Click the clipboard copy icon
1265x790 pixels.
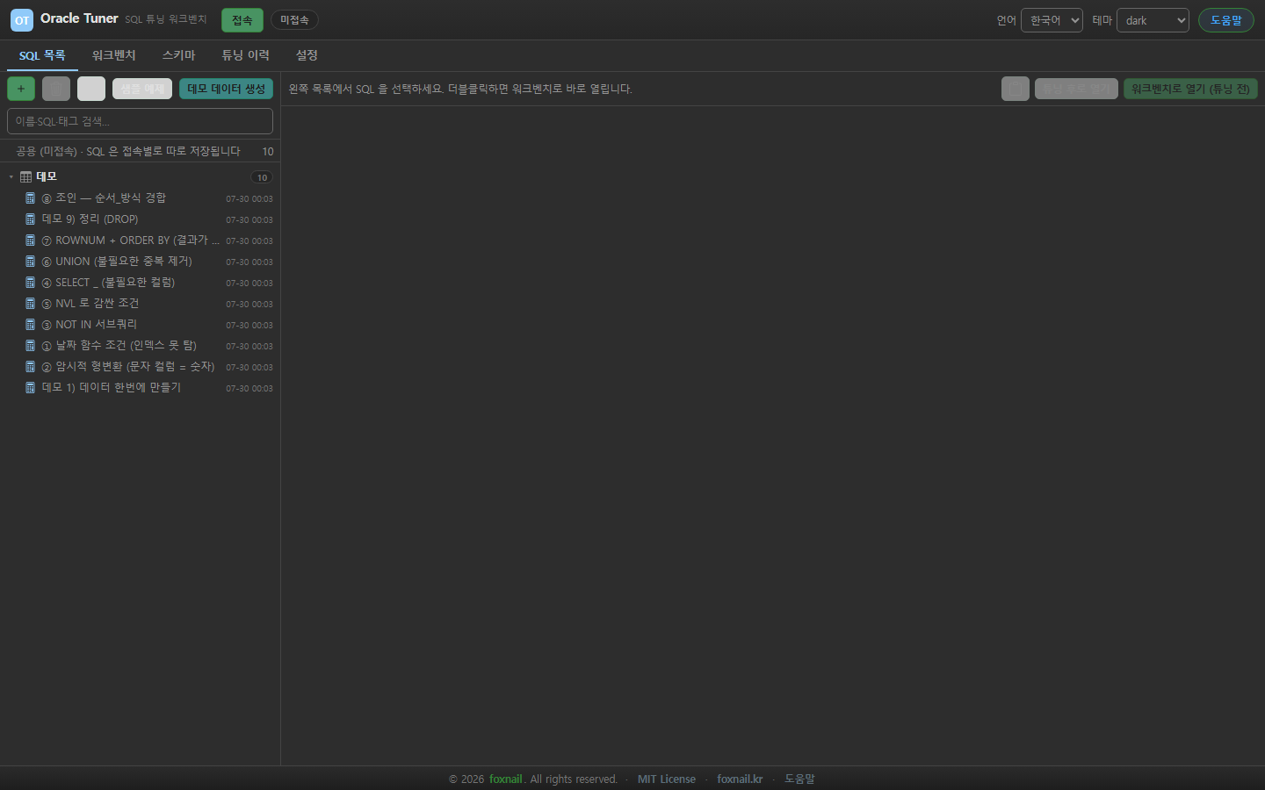(x=1016, y=89)
